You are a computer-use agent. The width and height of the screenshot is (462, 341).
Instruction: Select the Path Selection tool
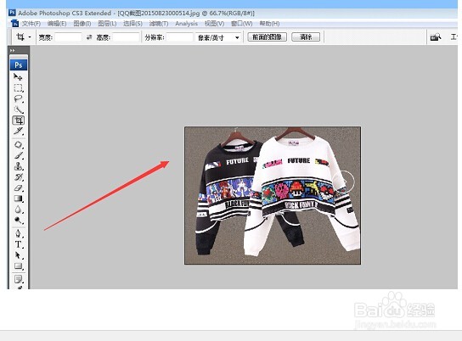tap(19, 255)
